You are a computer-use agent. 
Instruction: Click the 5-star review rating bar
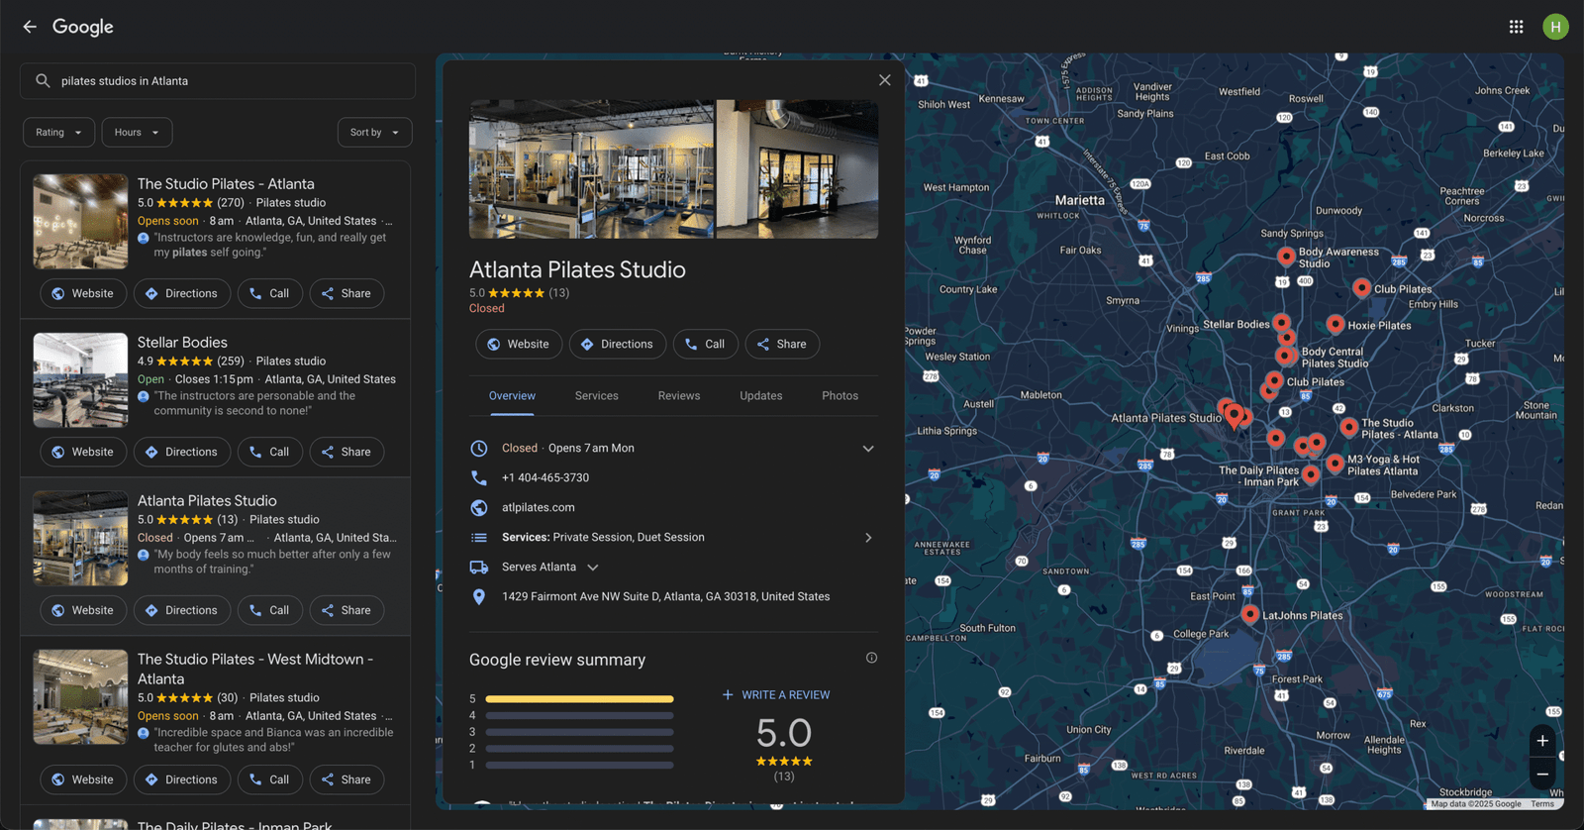tap(579, 699)
